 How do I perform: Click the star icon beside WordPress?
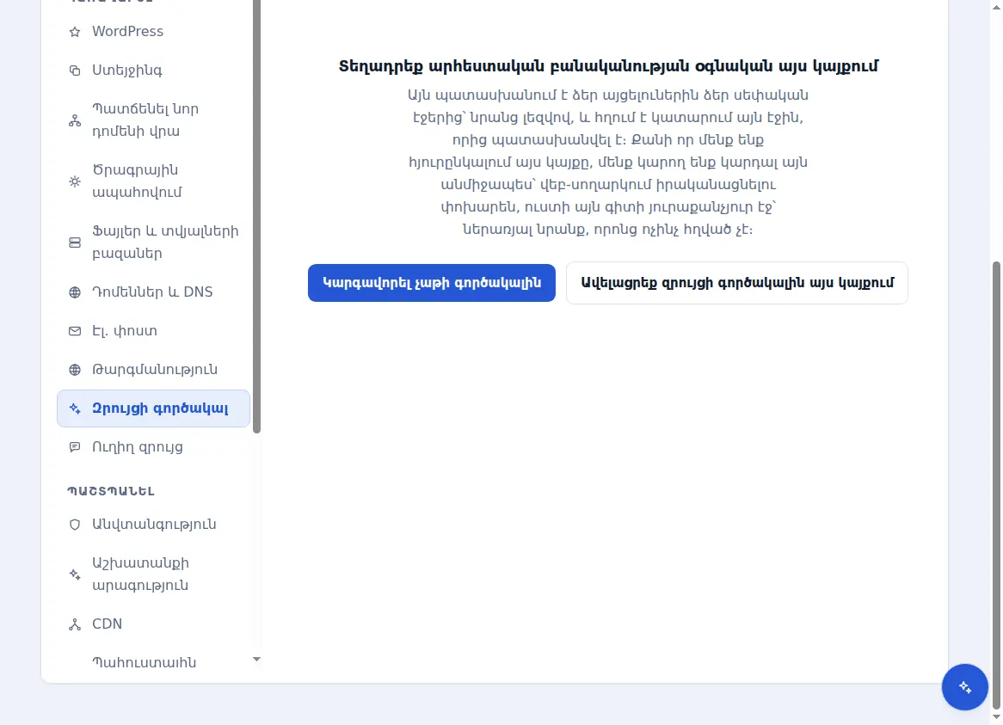75,32
